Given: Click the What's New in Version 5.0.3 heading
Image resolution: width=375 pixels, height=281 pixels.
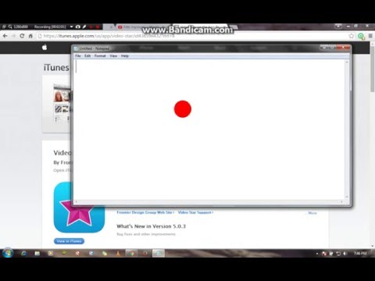Looking at the screenshot, I should (x=151, y=226).
